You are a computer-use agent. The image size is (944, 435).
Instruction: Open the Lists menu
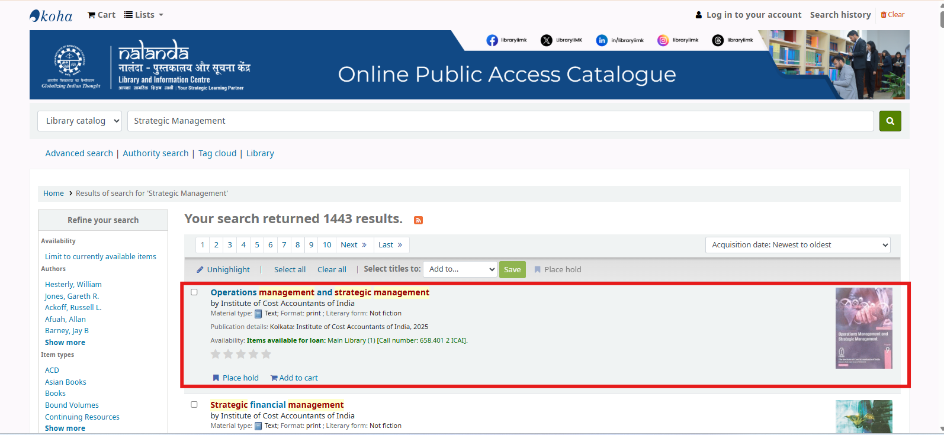(x=144, y=15)
